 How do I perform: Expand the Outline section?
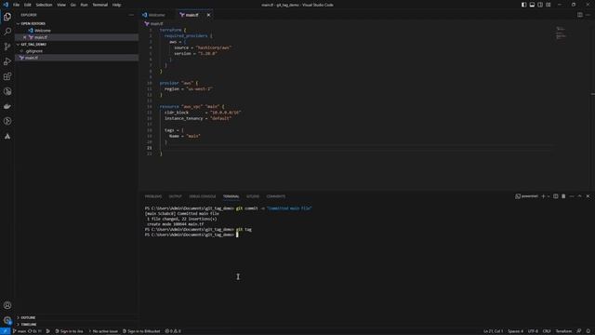point(76,317)
